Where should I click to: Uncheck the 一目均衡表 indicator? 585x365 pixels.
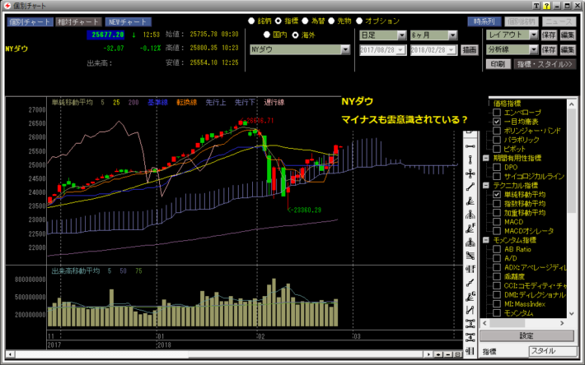(x=497, y=121)
